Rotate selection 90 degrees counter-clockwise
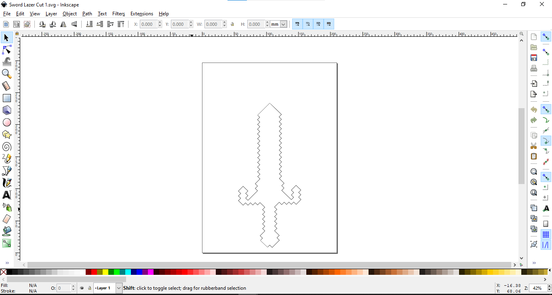The width and height of the screenshot is (552, 295). [x=42, y=24]
